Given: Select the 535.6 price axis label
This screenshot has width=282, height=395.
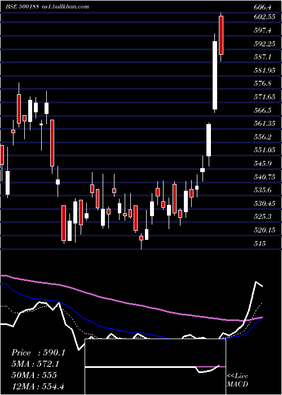Looking at the screenshot, I should pos(263,190).
